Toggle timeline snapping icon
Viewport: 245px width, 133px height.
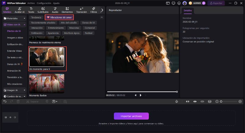195,101
